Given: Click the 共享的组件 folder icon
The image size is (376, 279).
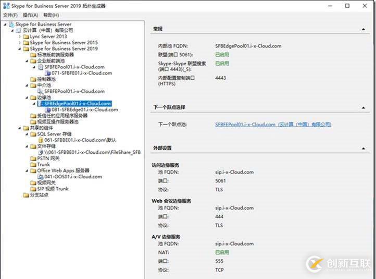Looking at the screenshot, I should (26, 128).
